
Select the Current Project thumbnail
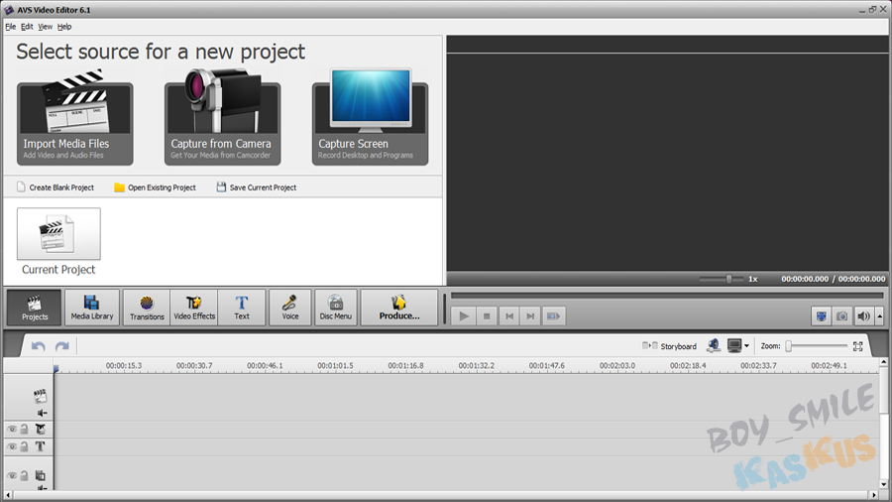58,234
